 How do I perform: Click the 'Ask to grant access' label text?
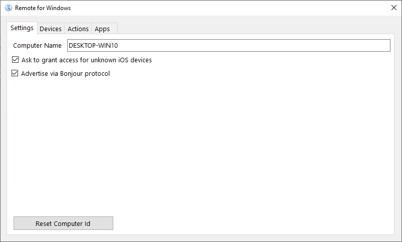pyautogui.click(x=86, y=60)
